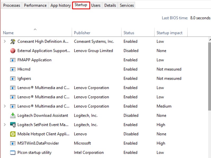Select the Startup tab
The width and height of the screenshot is (211, 158).
pyautogui.click(x=81, y=5)
